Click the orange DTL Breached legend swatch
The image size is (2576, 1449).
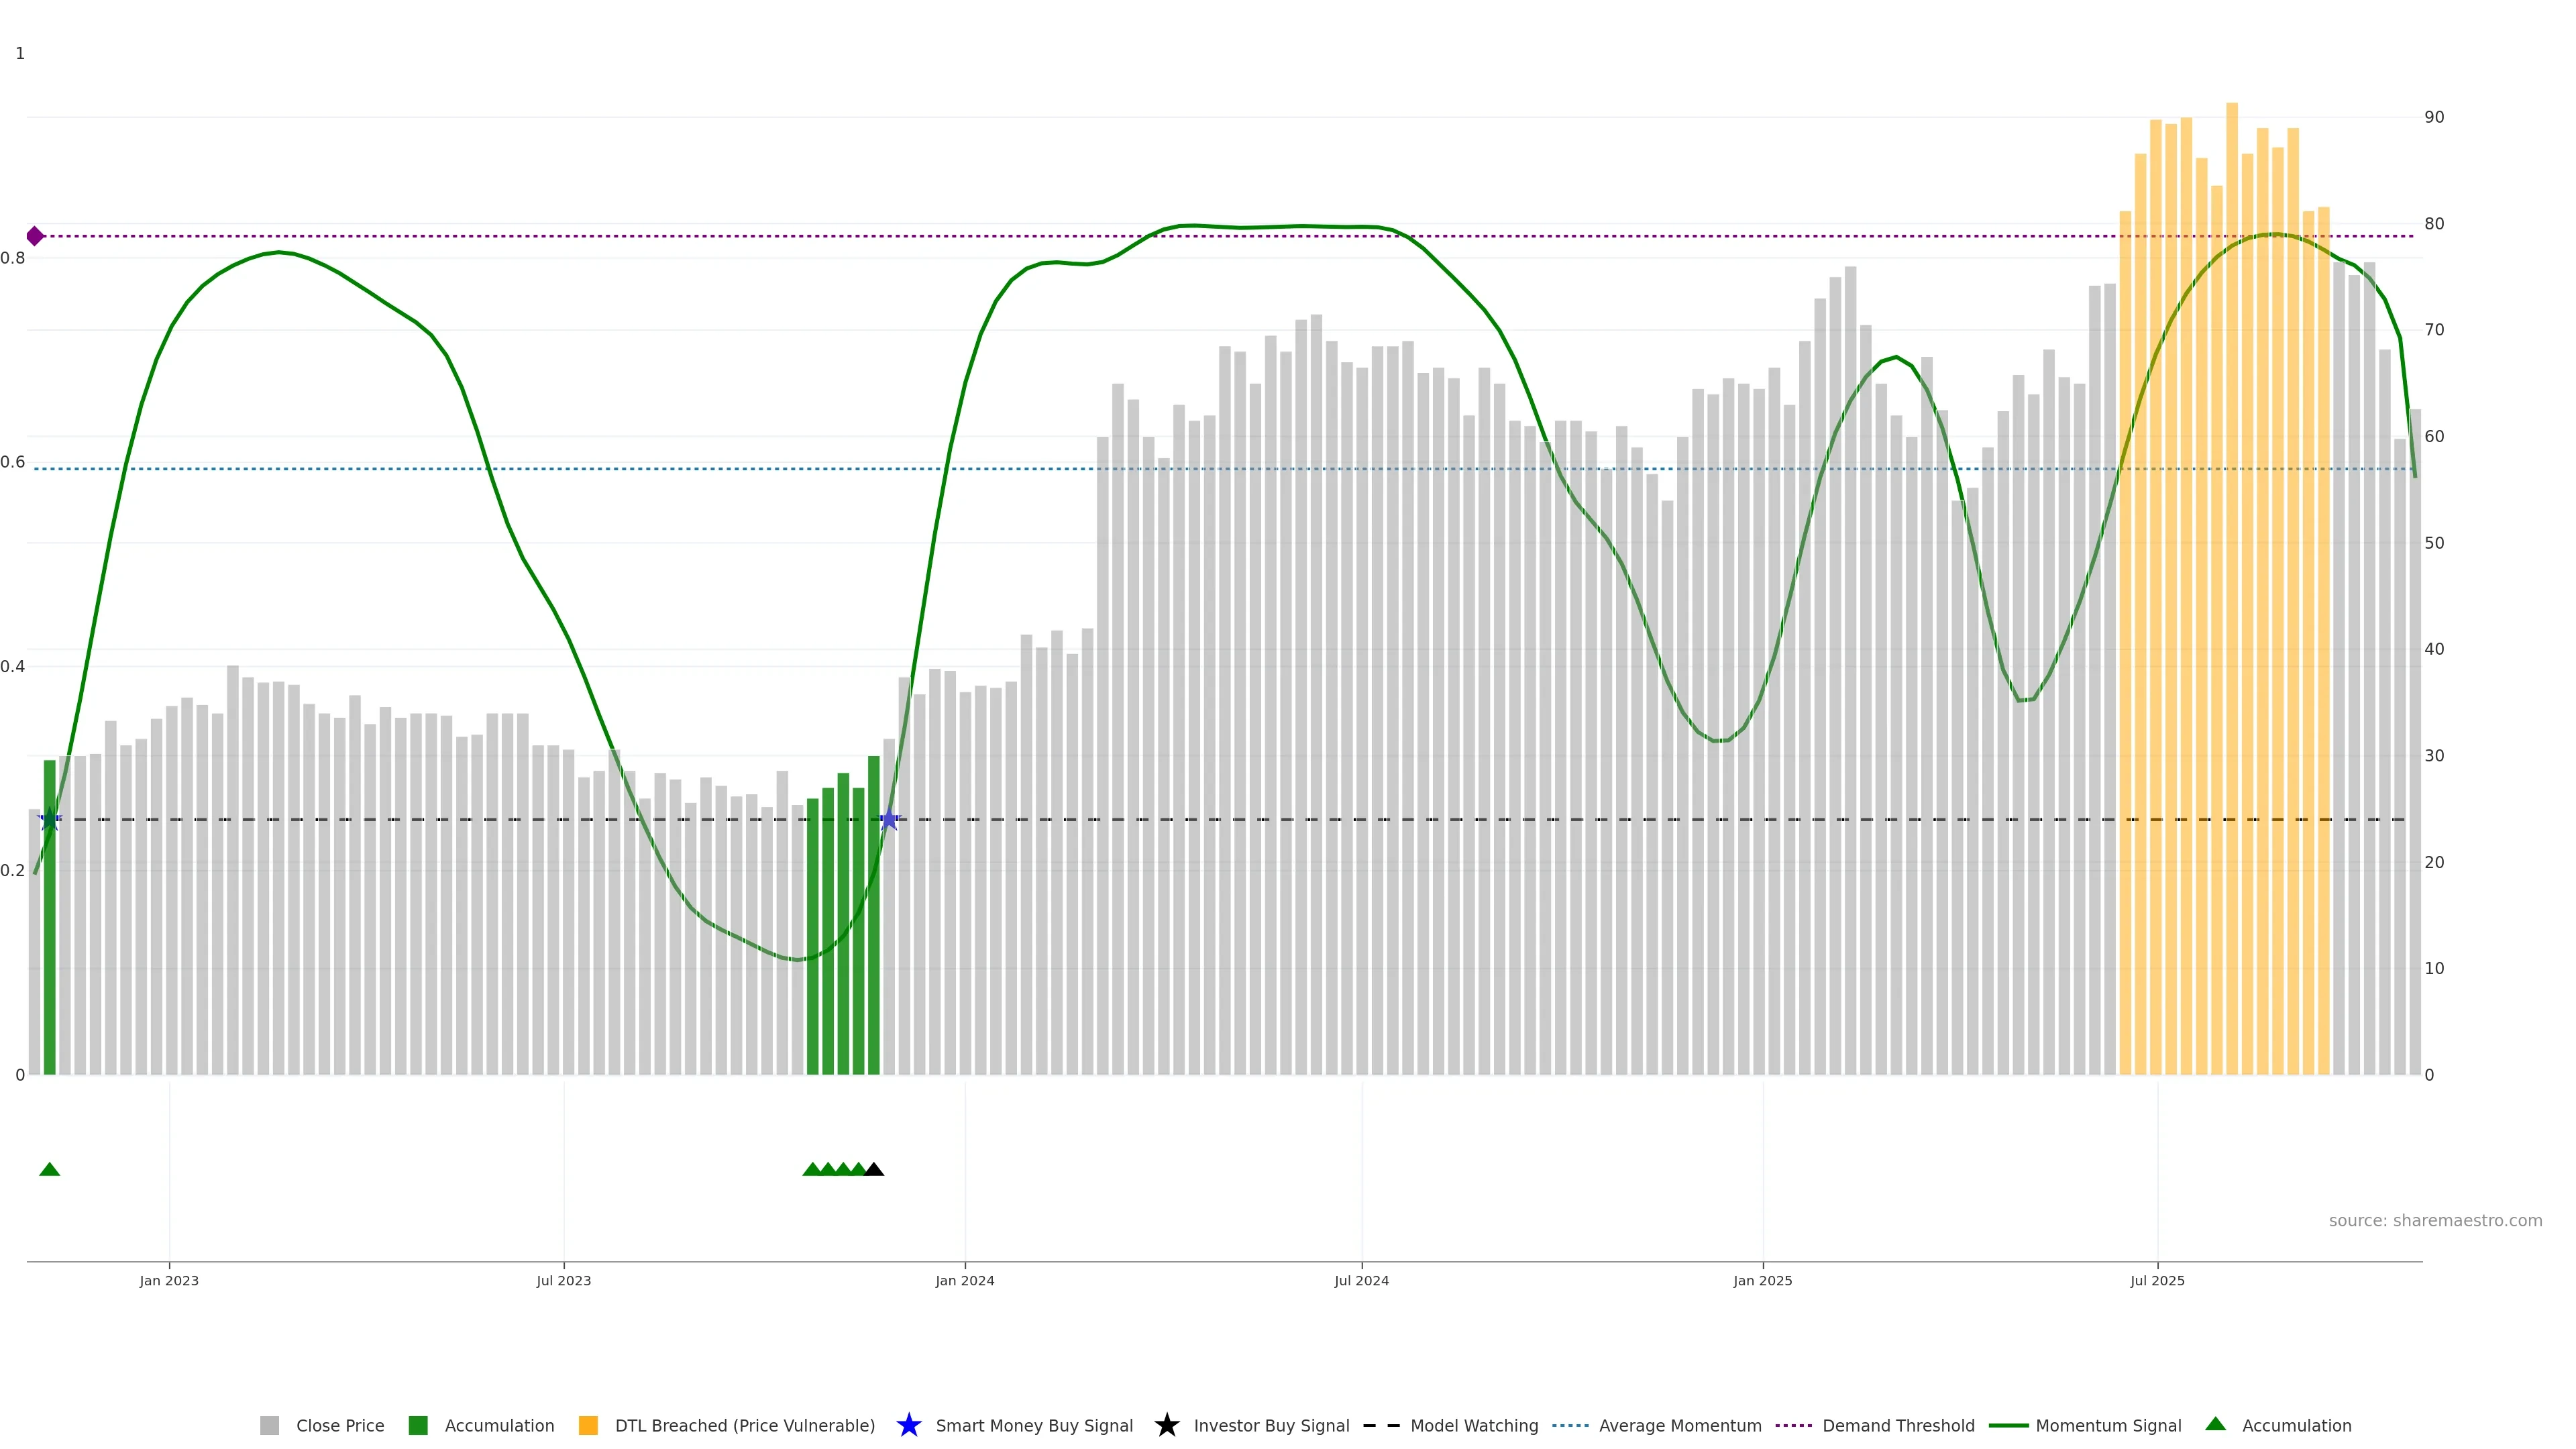(588, 1426)
